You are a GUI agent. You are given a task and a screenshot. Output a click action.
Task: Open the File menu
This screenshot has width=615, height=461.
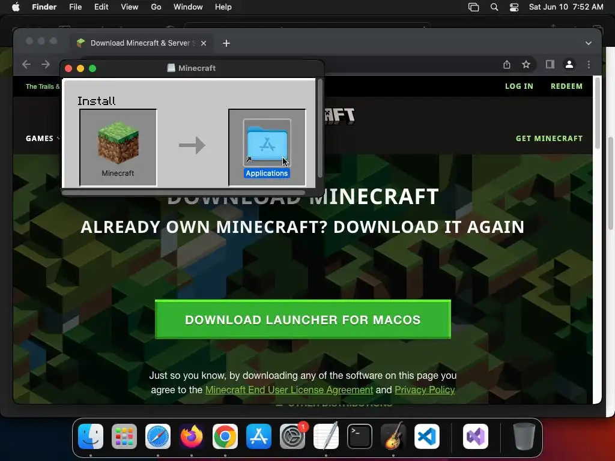pyautogui.click(x=75, y=7)
